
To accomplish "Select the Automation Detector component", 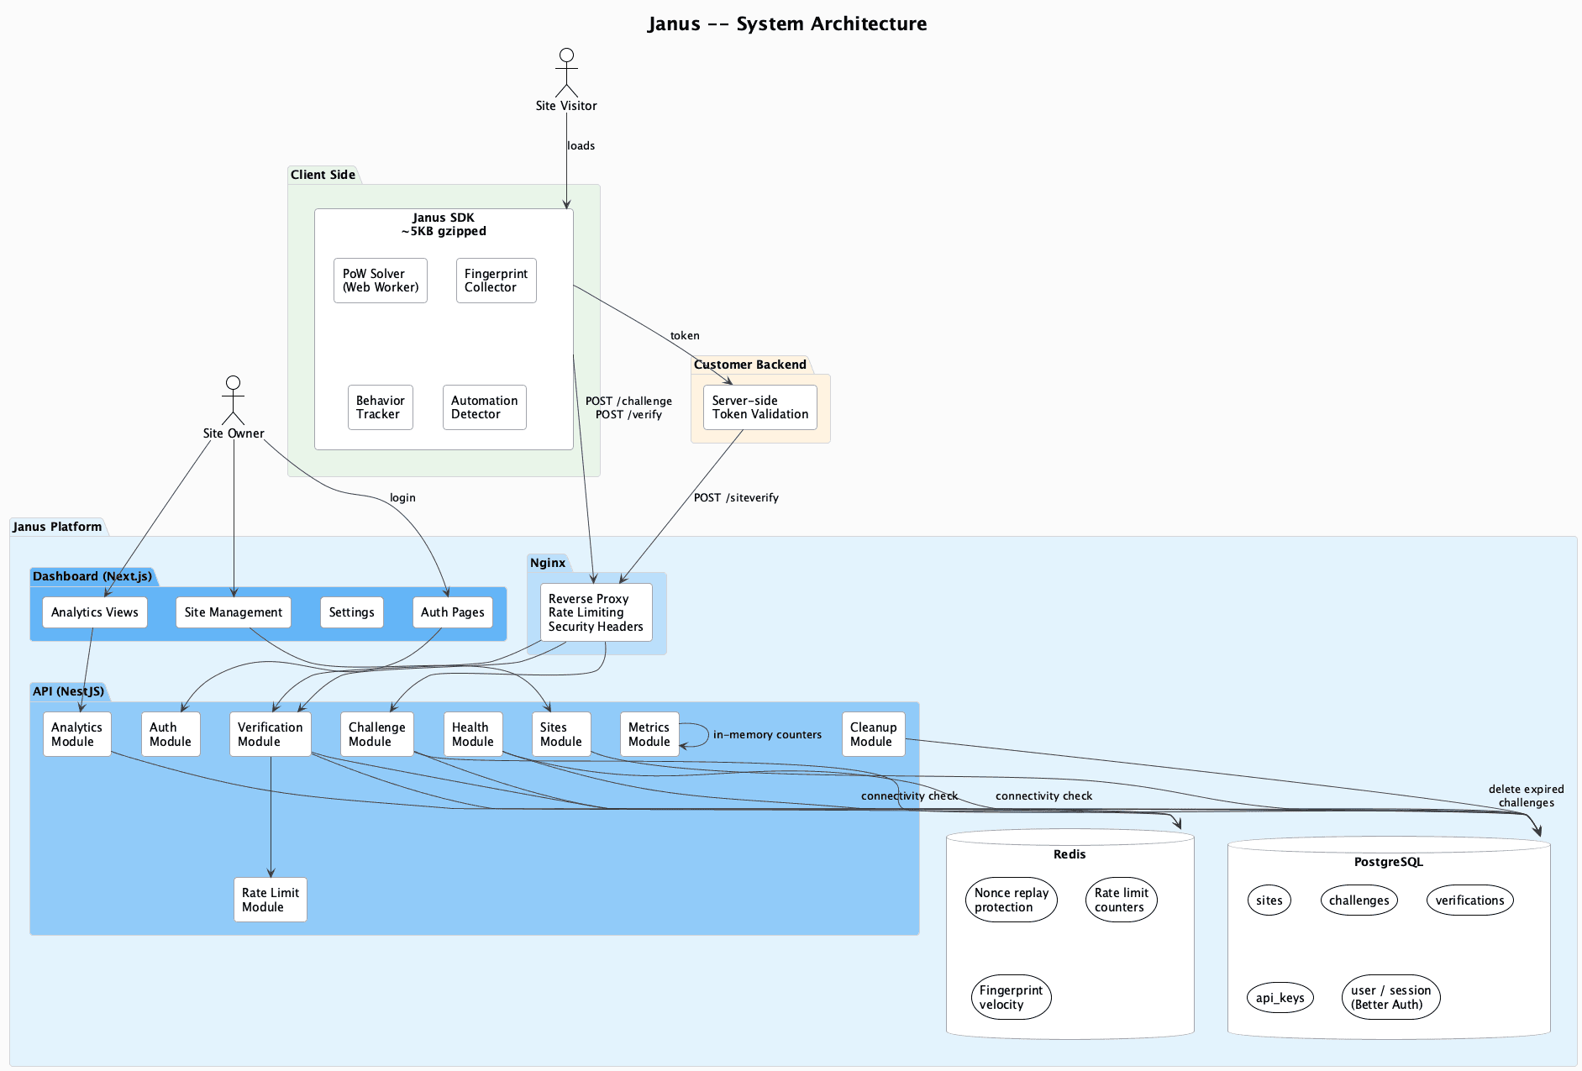I will point(484,407).
